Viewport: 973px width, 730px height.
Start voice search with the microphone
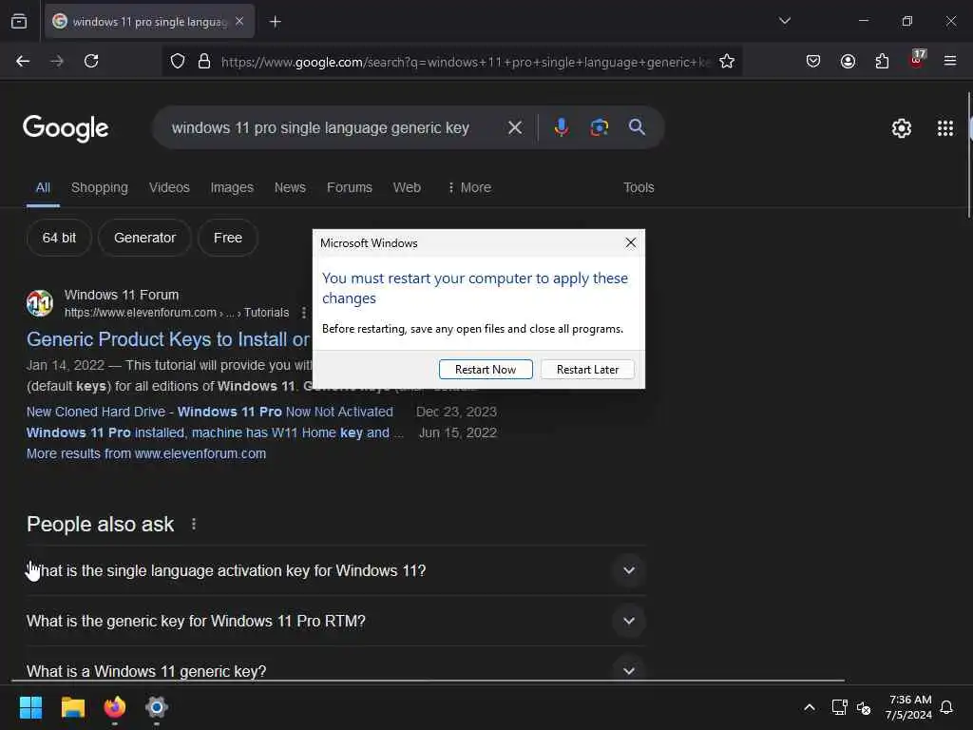pos(561,127)
